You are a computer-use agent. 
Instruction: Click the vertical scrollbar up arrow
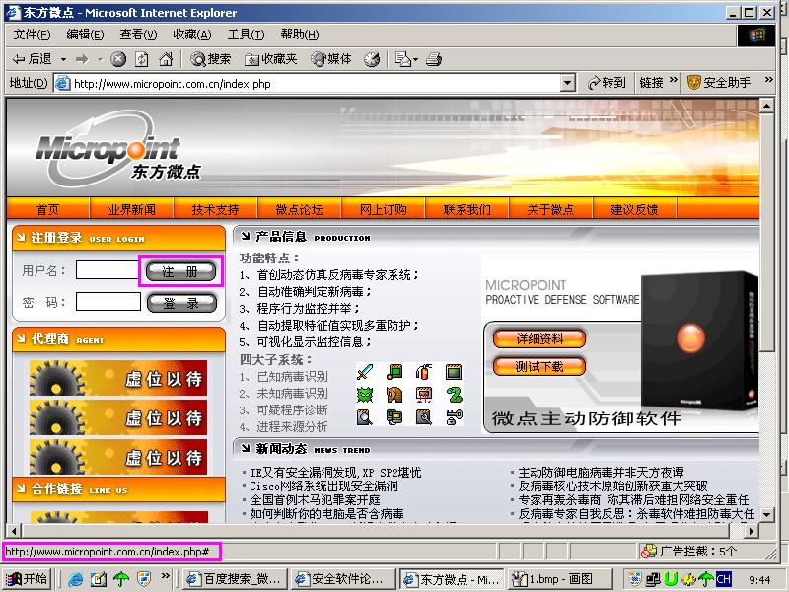click(x=766, y=106)
